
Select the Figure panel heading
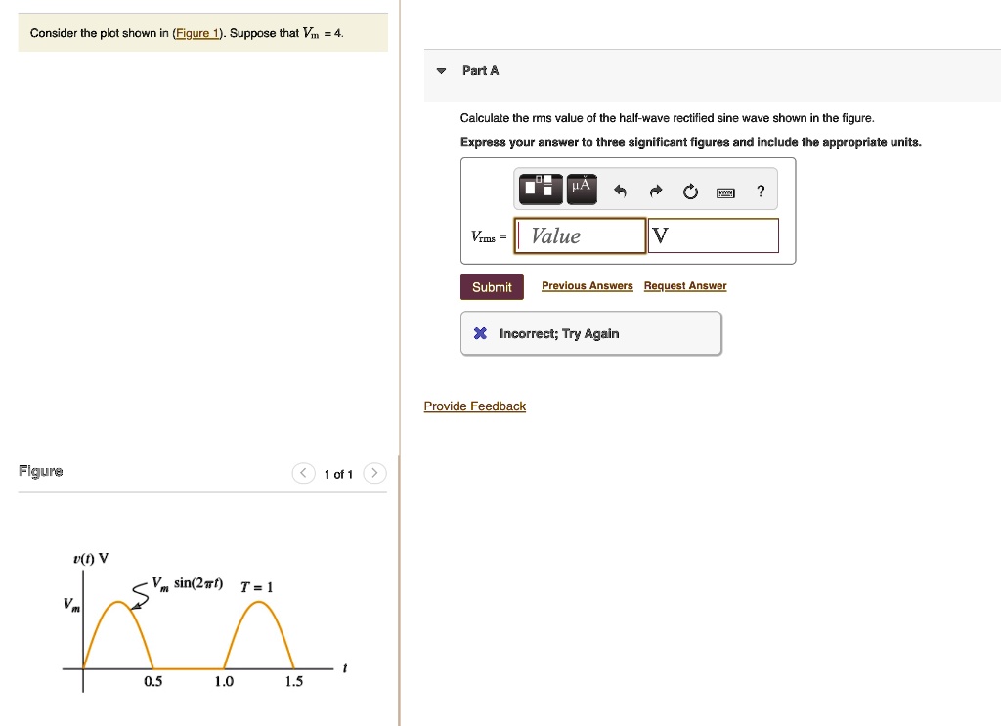pyautogui.click(x=41, y=471)
